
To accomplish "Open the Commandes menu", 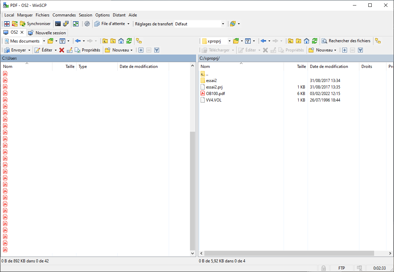I will [x=64, y=15].
